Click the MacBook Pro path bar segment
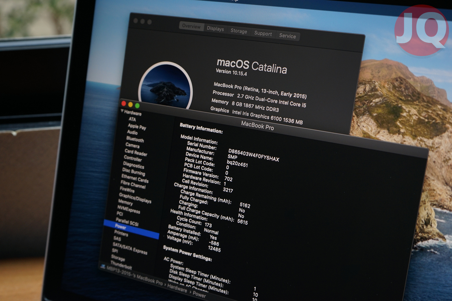Image resolution: width=452 pixels, height=301 pixels. tap(134, 277)
